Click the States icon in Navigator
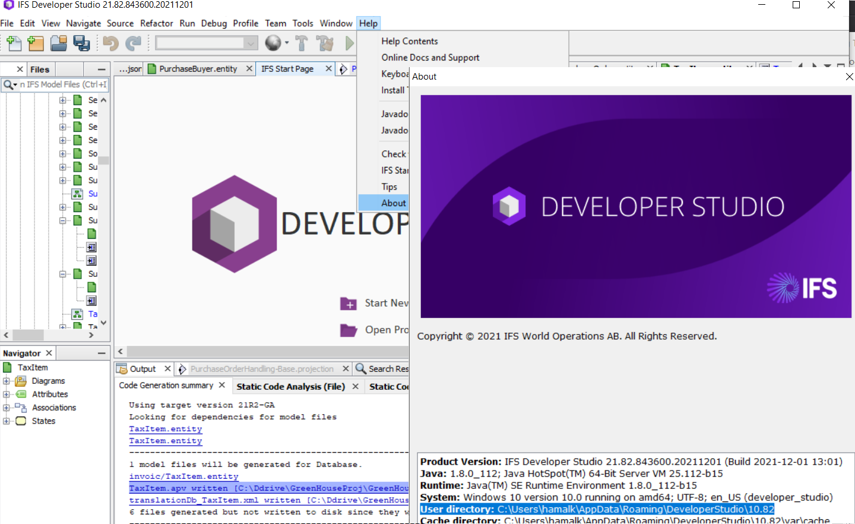Viewport: 855px width, 524px height. (21, 421)
